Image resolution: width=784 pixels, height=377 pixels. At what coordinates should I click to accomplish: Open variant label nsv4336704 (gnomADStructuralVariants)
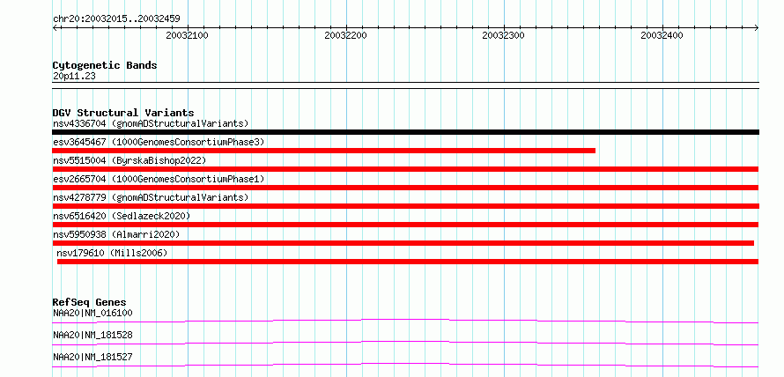click(x=151, y=123)
